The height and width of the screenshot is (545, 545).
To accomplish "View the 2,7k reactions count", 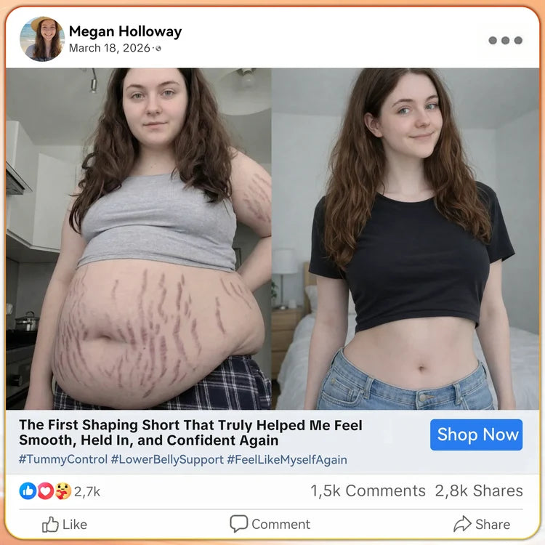I will tap(87, 491).
